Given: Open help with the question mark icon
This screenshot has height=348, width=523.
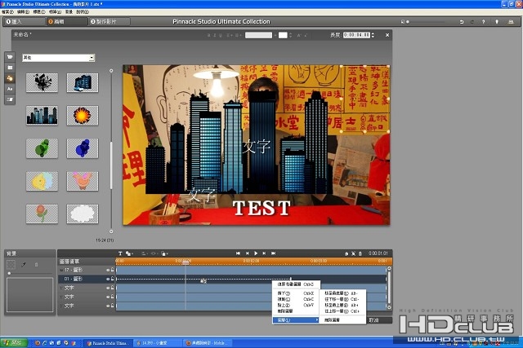Looking at the screenshot, I should coord(483,22).
